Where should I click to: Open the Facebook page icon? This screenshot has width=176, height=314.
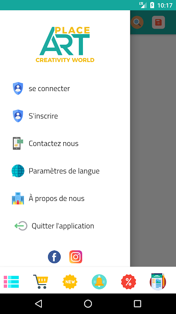tap(54, 257)
